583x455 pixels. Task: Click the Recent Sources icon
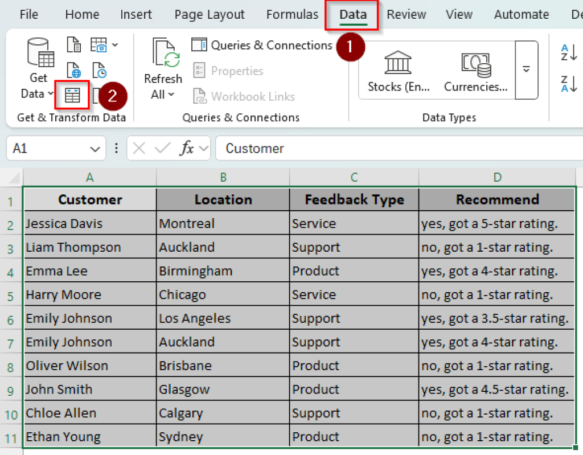click(98, 69)
